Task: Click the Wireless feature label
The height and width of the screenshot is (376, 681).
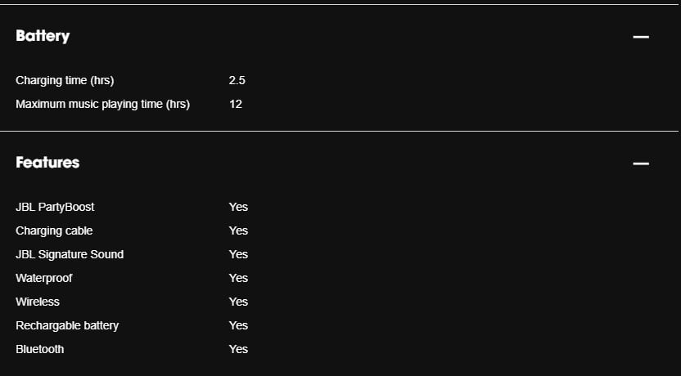Action: point(38,302)
